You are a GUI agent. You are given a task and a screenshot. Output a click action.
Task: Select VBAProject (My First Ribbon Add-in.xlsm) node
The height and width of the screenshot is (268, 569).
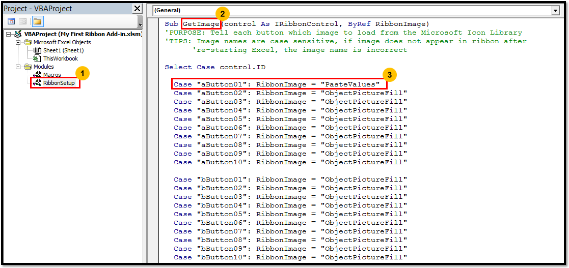(x=83, y=34)
